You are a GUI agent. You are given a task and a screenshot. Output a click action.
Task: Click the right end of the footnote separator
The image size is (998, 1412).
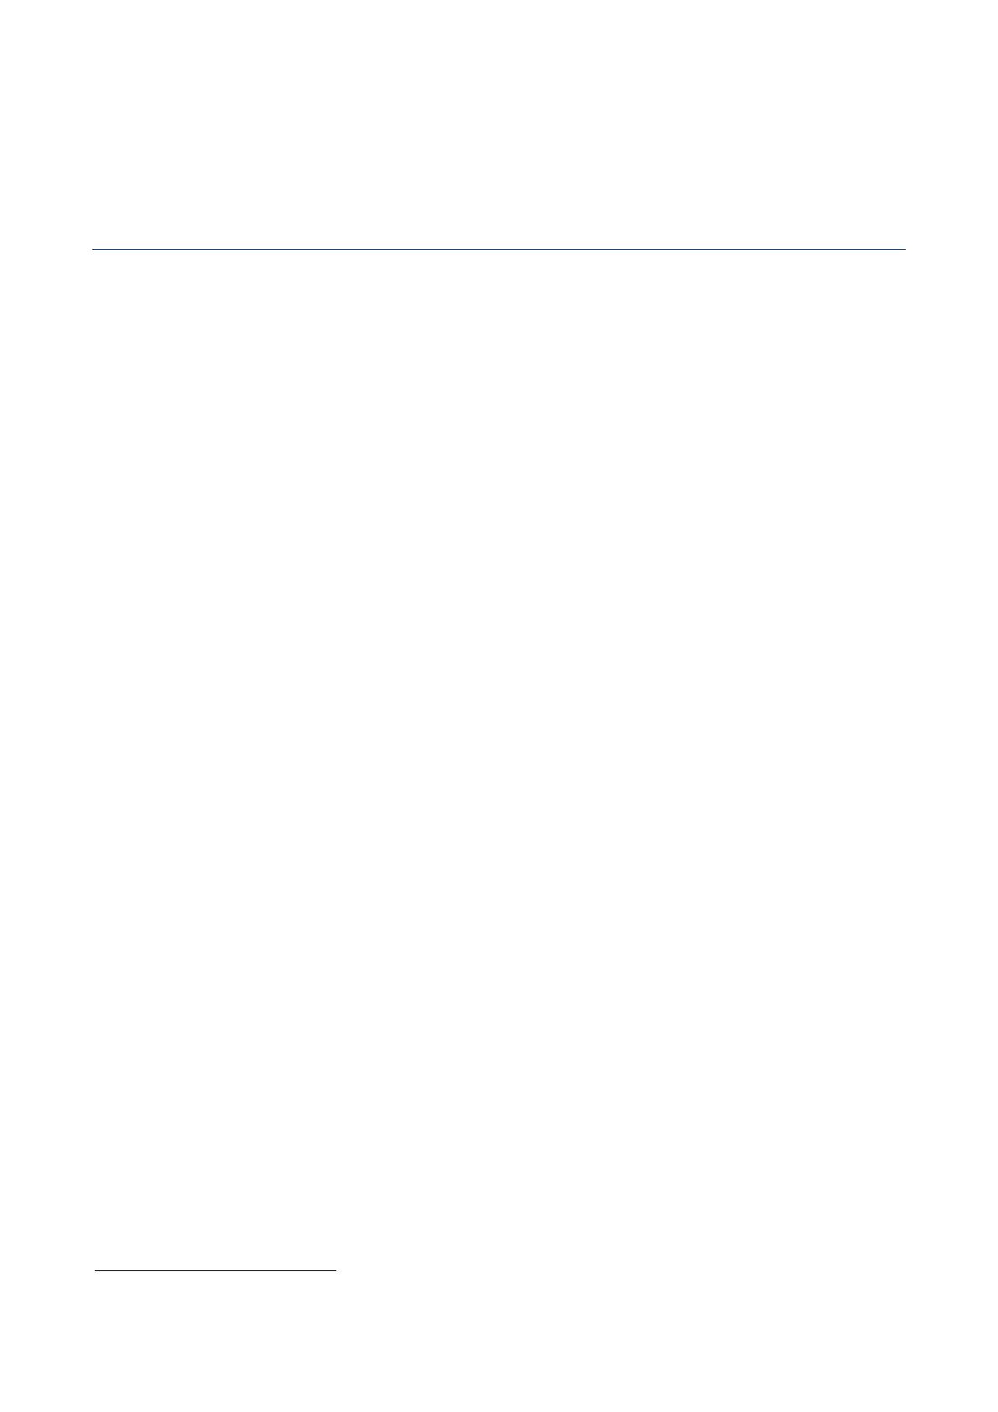pyautogui.click(x=334, y=1271)
